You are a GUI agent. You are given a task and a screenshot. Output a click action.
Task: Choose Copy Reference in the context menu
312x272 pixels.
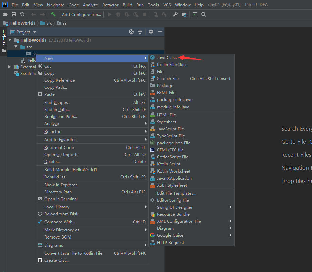pos(92,80)
